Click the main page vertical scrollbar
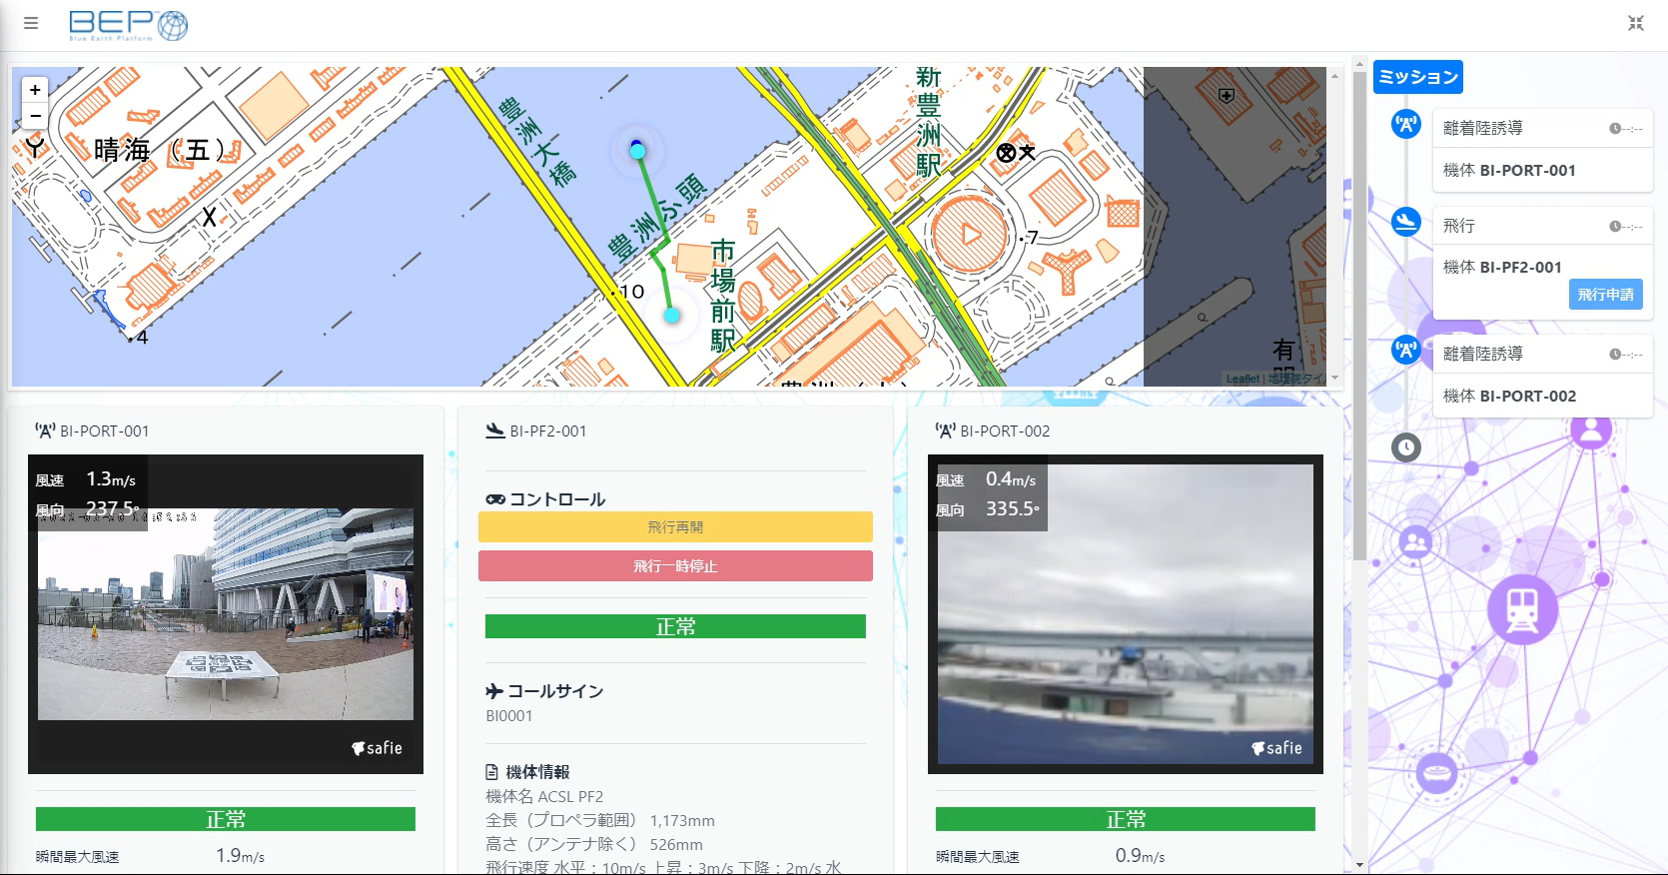This screenshot has width=1668, height=875. pyautogui.click(x=1359, y=316)
